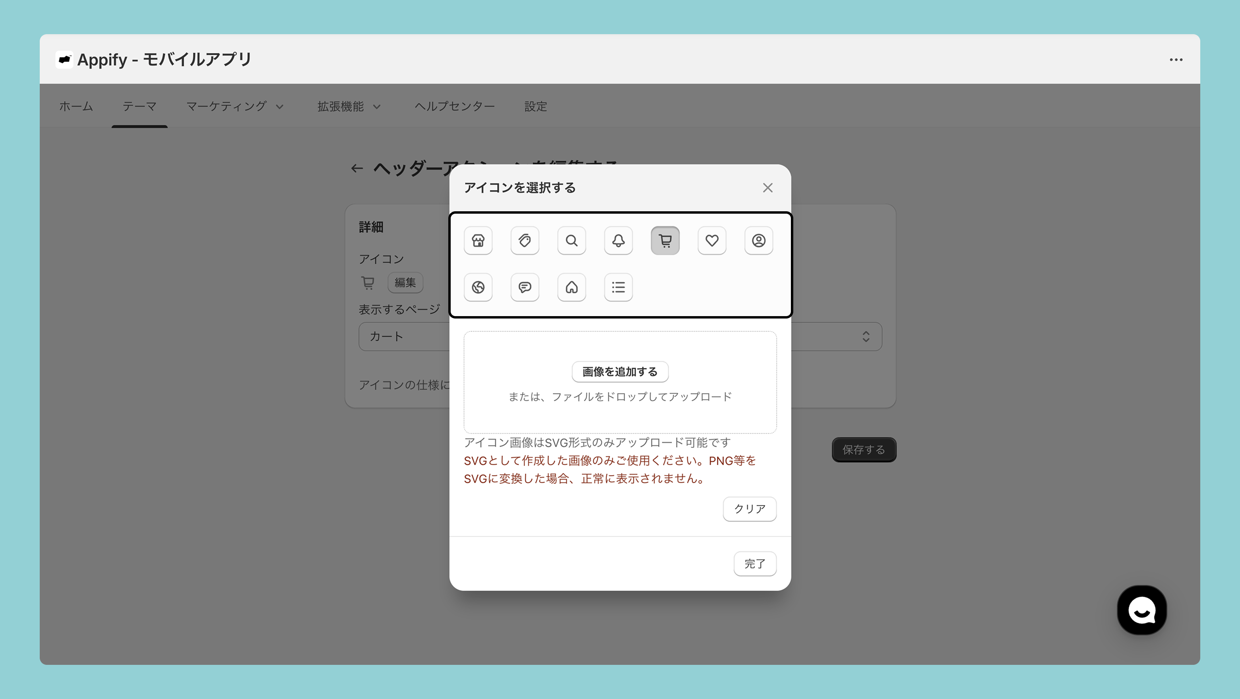Select the globe icon
The width and height of the screenshot is (1240, 699).
tap(478, 287)
